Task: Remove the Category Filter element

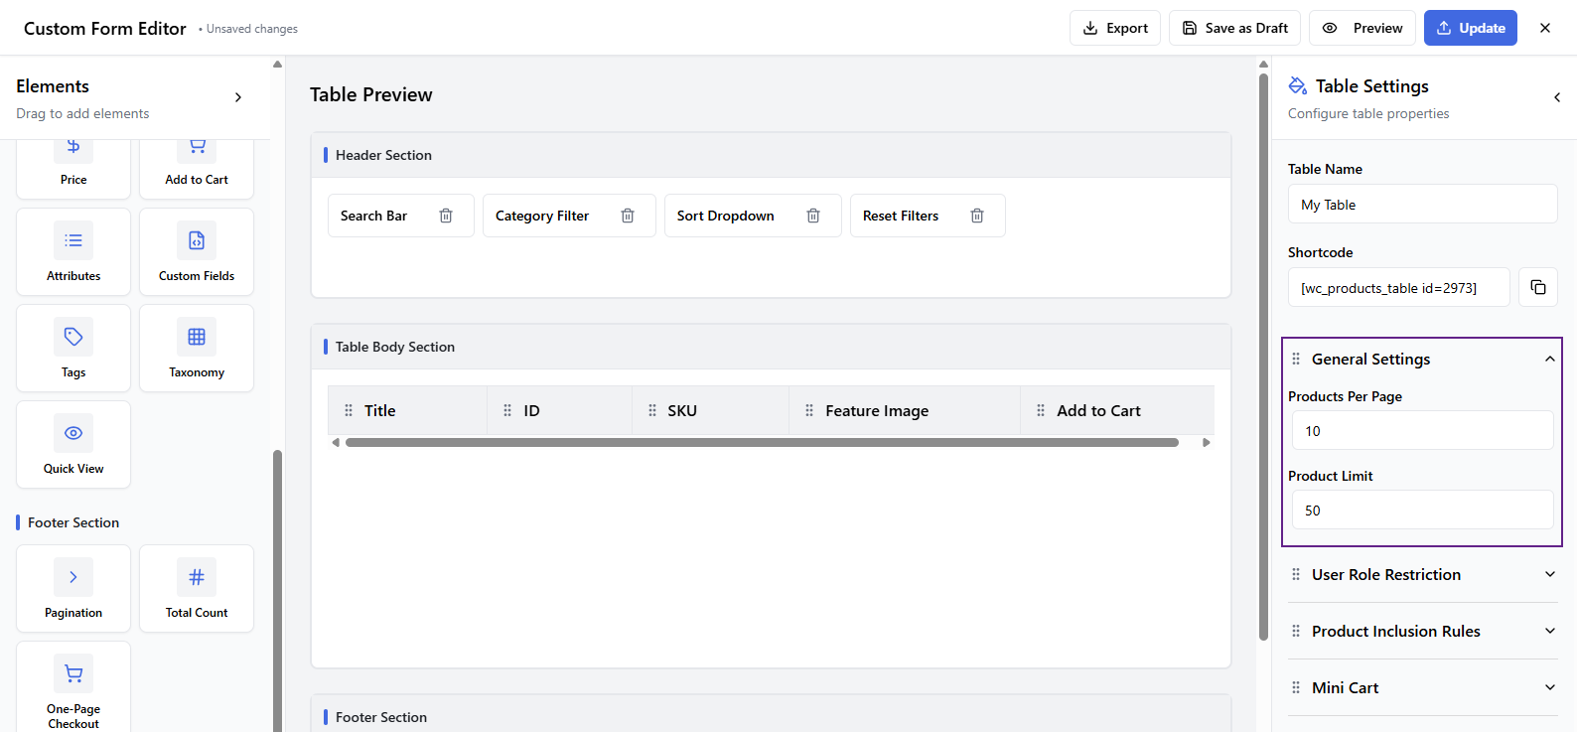Action: point(628,216)
